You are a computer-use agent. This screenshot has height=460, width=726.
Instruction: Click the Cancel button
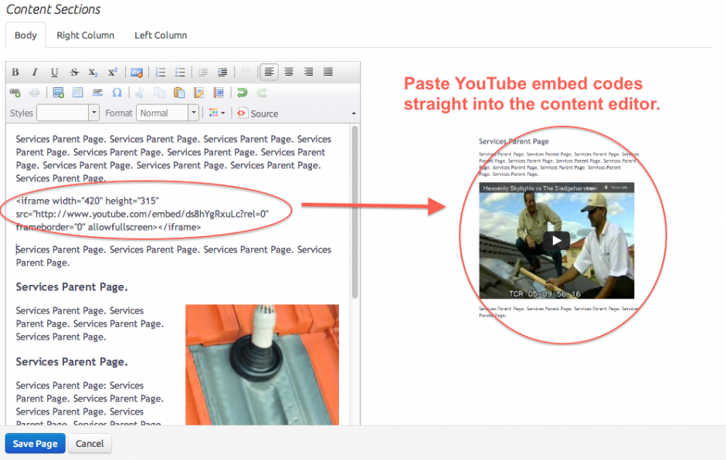pos(90,443)
